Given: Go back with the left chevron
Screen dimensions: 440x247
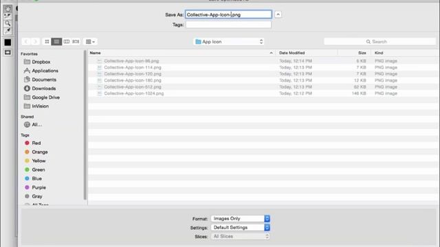Looking at the screenshot, I should coord(26,42).
